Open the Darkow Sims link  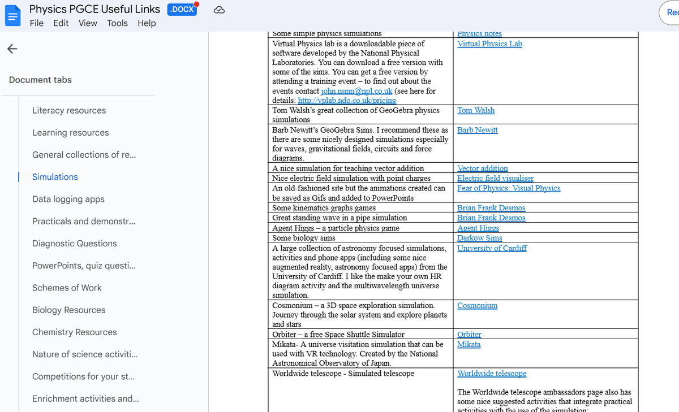(480, 238)
